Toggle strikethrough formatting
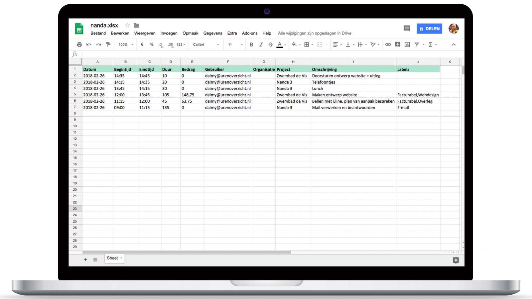This screenshot has width=532, height=299. 271,45
